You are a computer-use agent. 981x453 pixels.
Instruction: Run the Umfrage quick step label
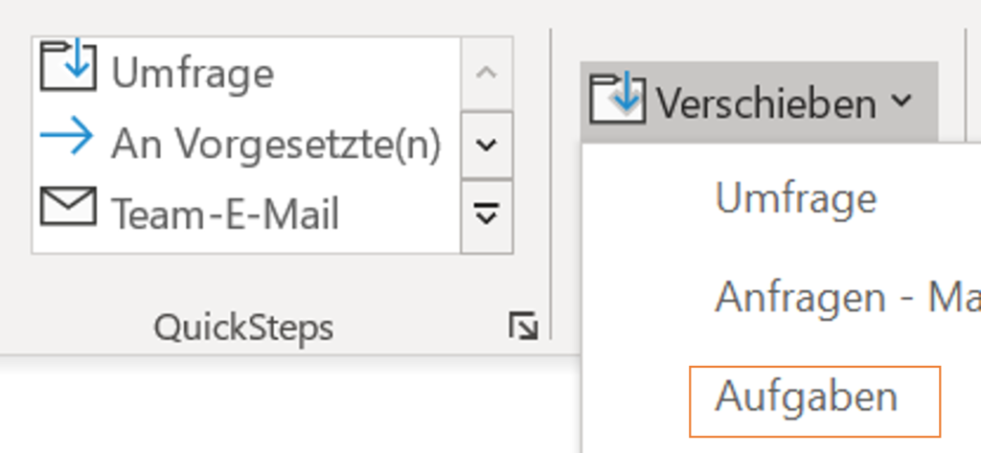tap(192, 73)
